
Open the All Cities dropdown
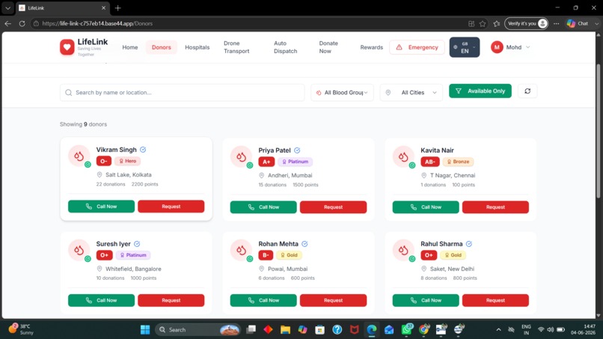click(x=411, y=93)
